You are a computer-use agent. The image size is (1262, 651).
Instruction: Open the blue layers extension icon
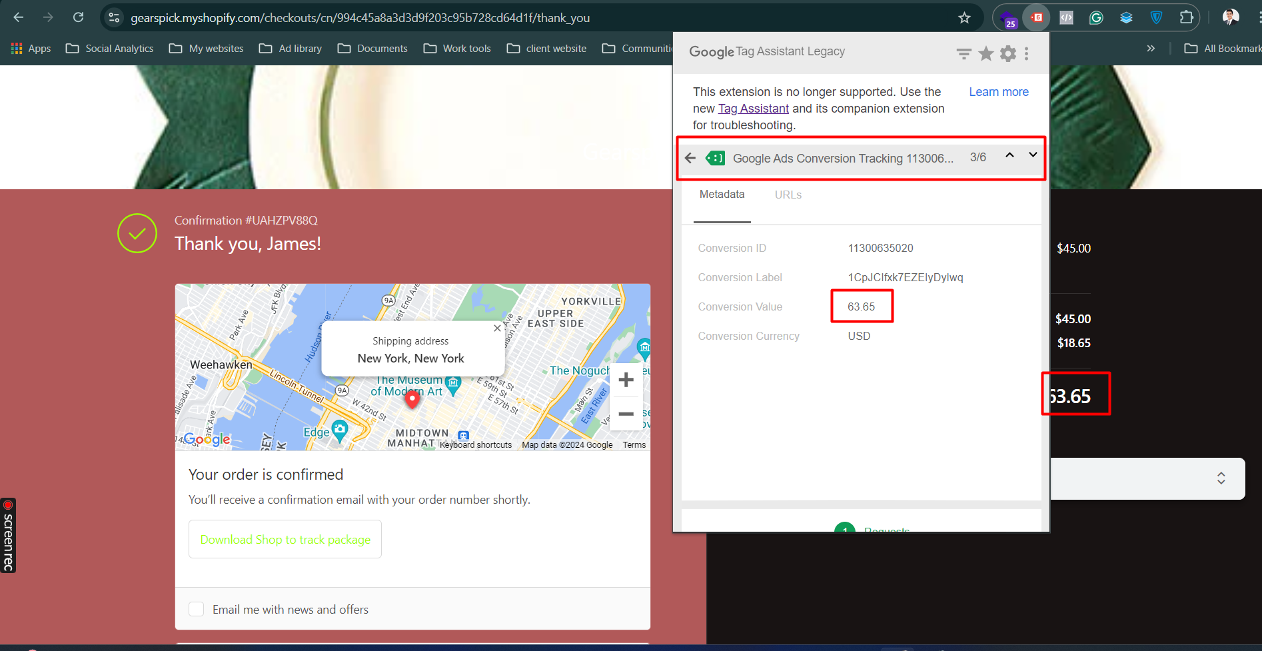(x=1126, y=18)
